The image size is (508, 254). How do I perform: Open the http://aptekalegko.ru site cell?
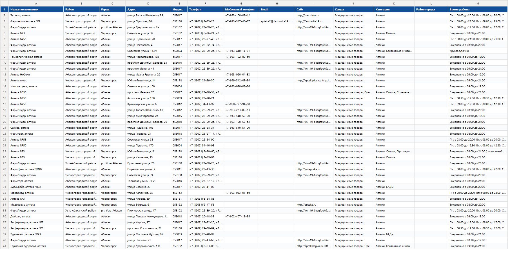point(314,246)
